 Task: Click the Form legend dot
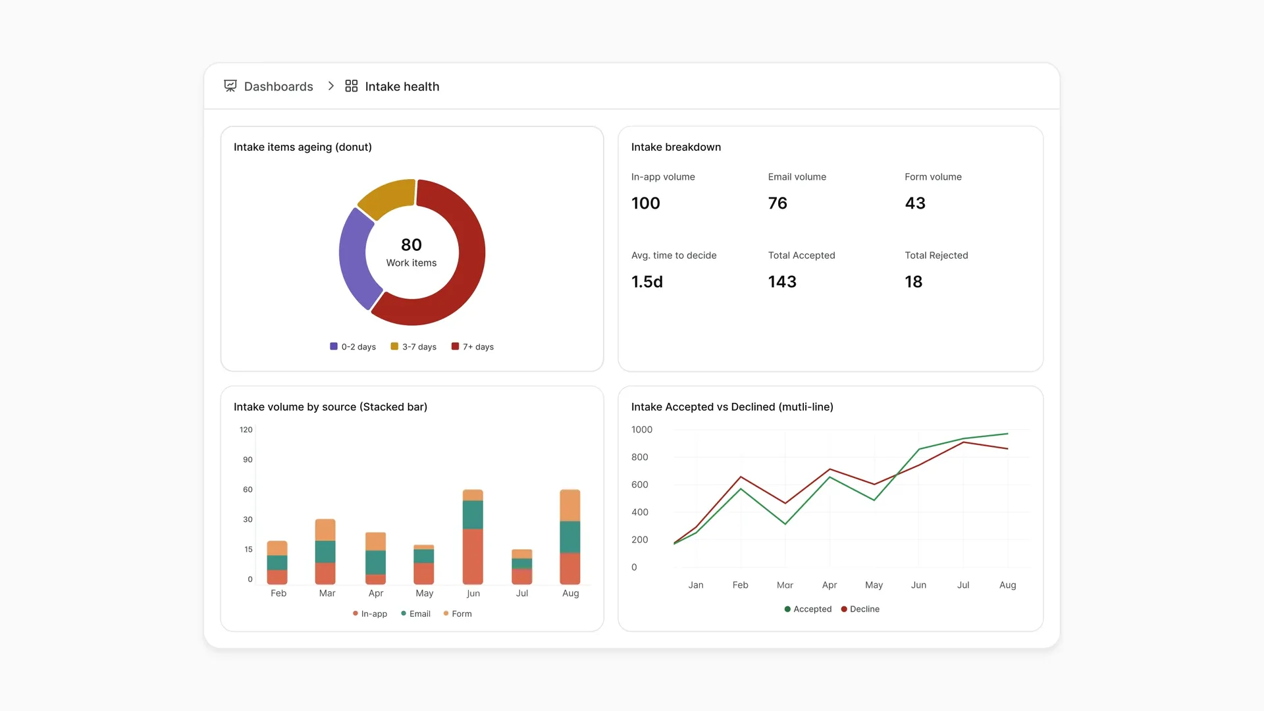(x=446, y=614)
